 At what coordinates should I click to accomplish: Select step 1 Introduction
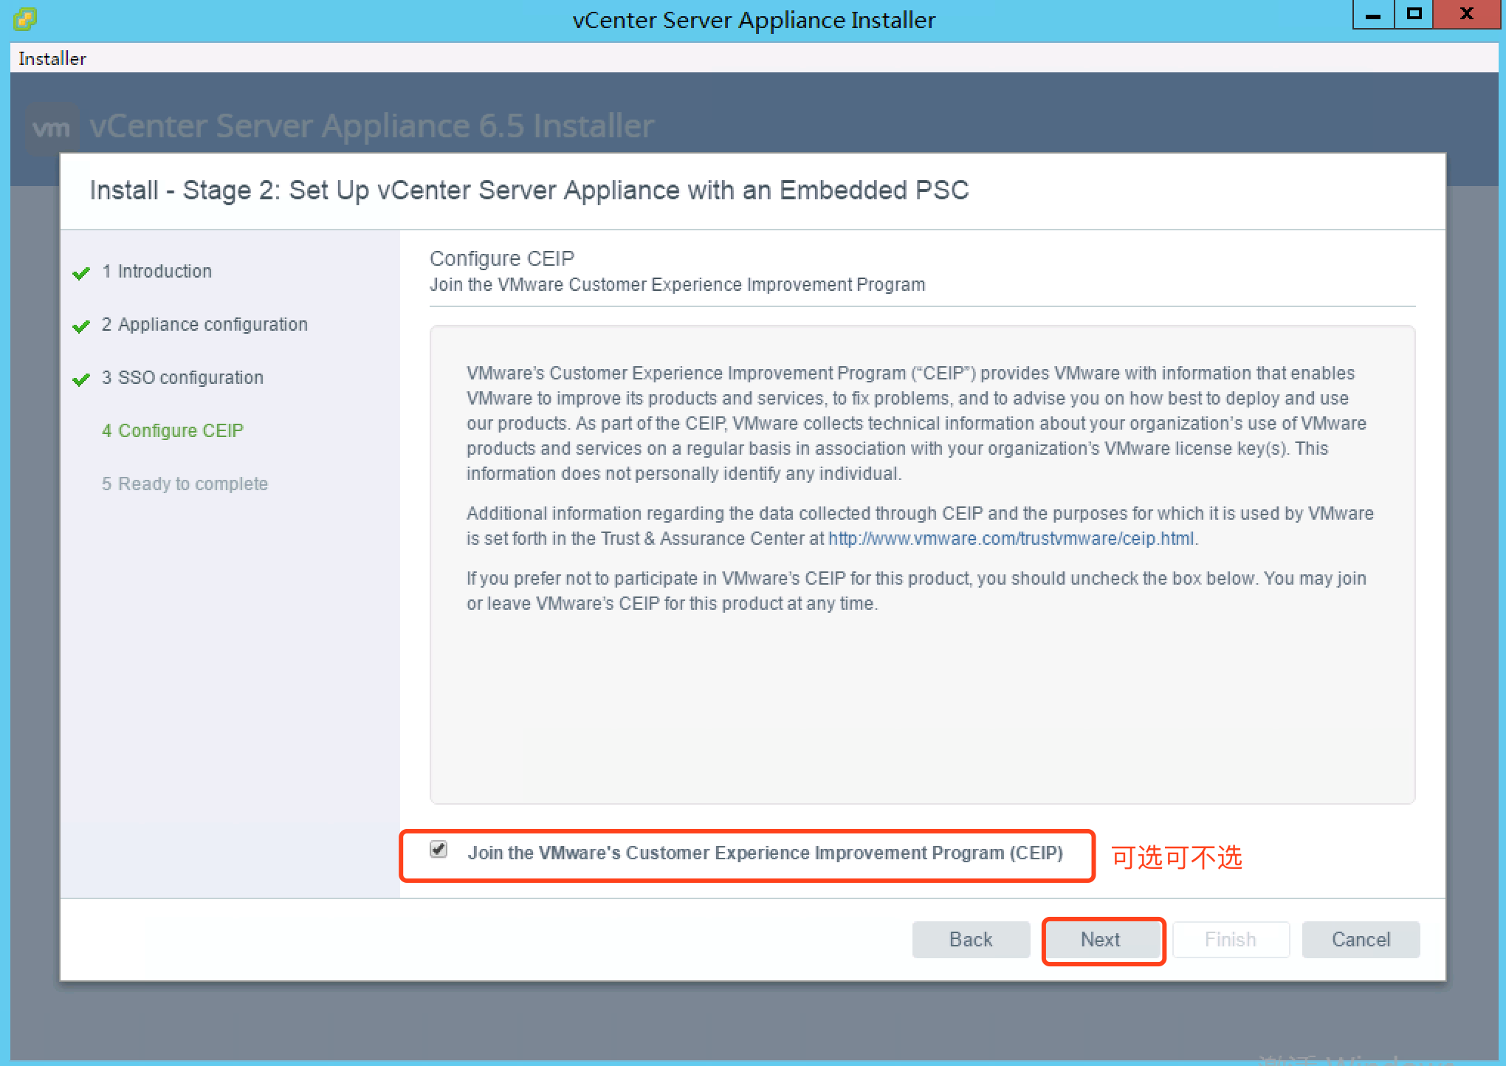(157, 272)
